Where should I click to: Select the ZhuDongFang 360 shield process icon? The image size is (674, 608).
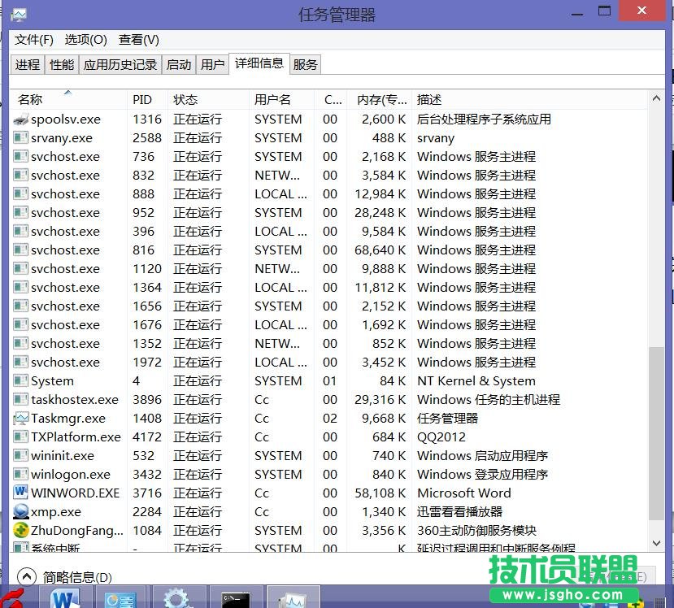pos(20,530)
